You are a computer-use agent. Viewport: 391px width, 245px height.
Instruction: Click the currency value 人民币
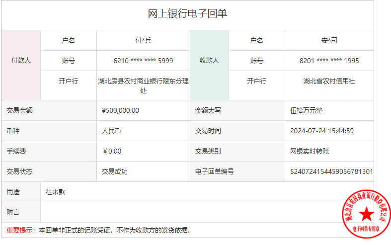tap(111, 131)
